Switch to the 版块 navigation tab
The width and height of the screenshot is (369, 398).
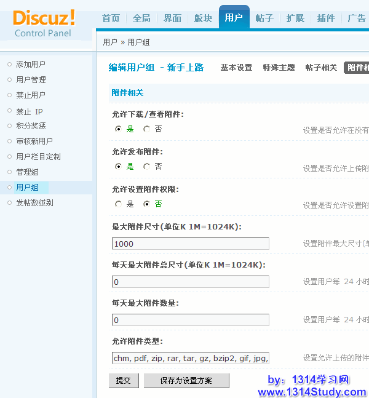click(x=203, y=18)
